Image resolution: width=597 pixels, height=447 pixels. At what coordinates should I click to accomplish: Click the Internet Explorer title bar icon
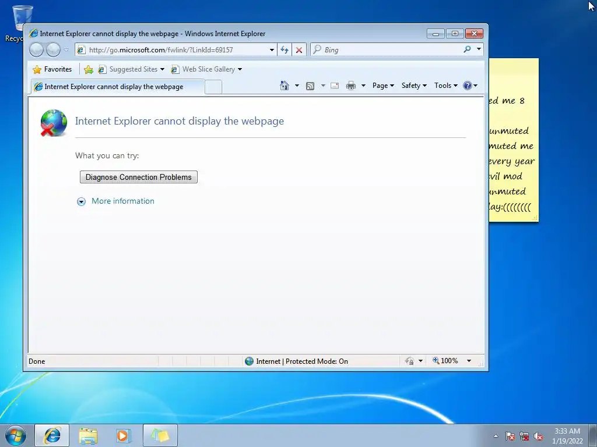tap(33, 33)
